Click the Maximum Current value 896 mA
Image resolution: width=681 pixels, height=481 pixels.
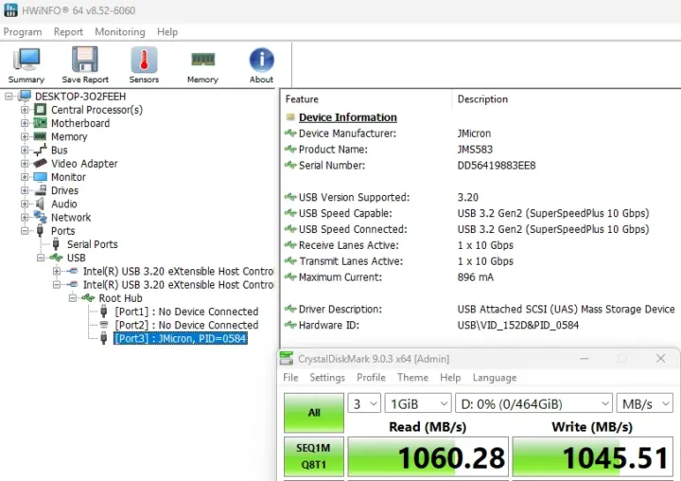coord(476,277)
